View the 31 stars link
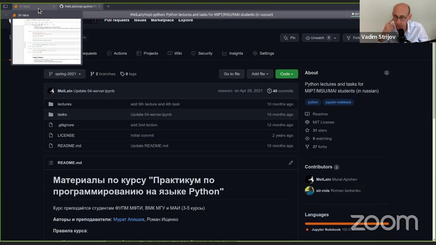Viewport: 436px width, 245px height. point(316,130)
